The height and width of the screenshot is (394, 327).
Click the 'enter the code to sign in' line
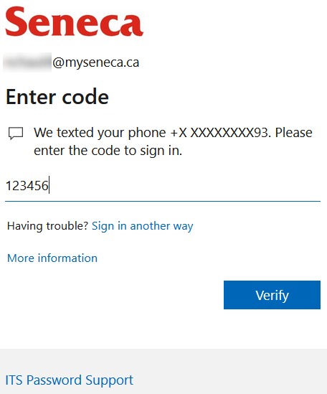(x=108, y=151)
